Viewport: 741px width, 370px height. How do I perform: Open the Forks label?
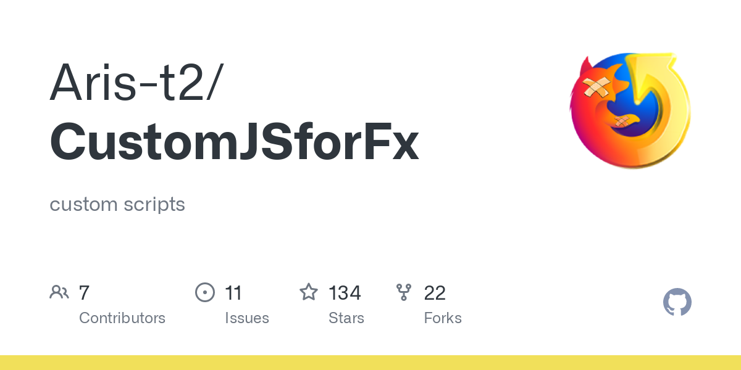click(443, 318)
